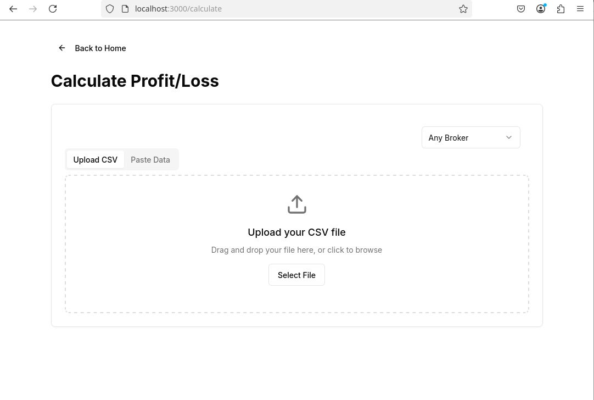594x400 pixels.
Task: Open the extensions puzzle icon
Action: tap(561, 9)
